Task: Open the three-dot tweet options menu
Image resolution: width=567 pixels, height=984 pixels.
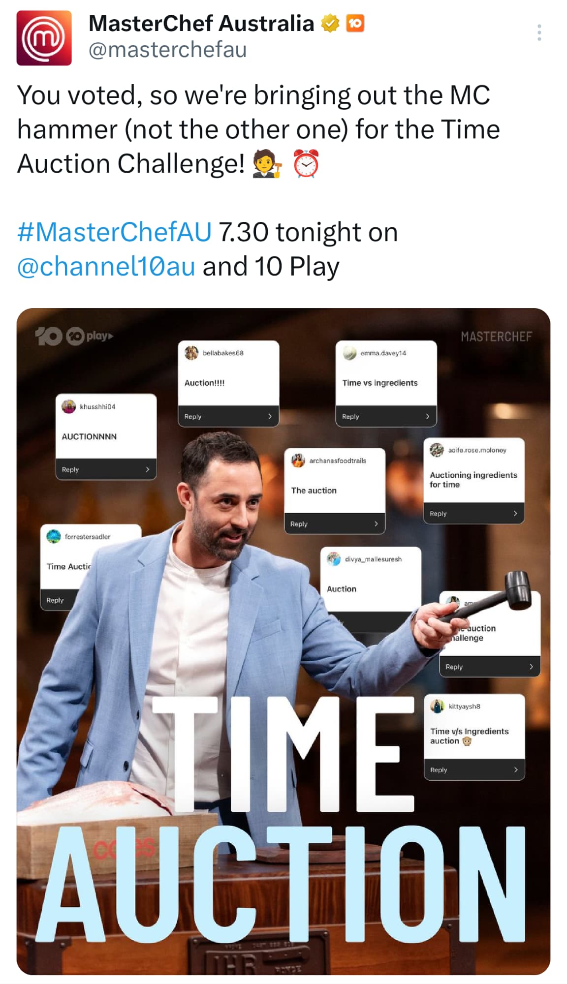Action: [x=539, y=32]
